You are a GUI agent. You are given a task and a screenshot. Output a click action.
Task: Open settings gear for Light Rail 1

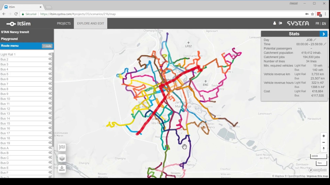50,54
